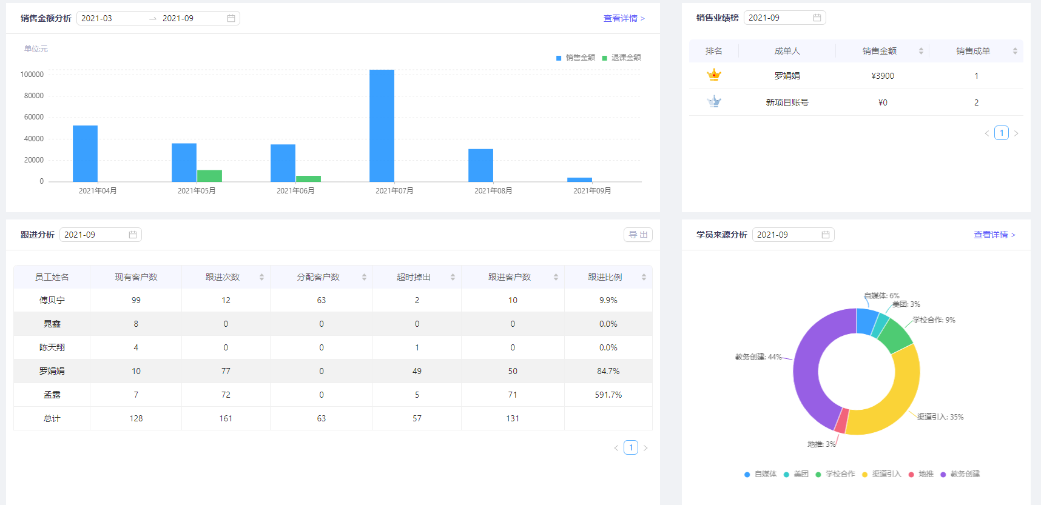Sort by 跟进客户数 column arrows
The height and width of the screenshot is (505, 1041).
[556, 277]
